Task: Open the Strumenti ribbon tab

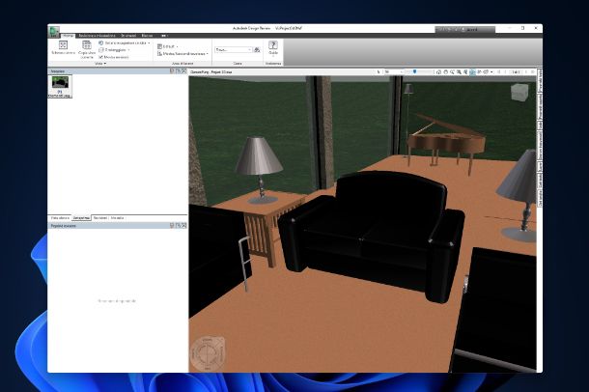Action: point(128,36)
